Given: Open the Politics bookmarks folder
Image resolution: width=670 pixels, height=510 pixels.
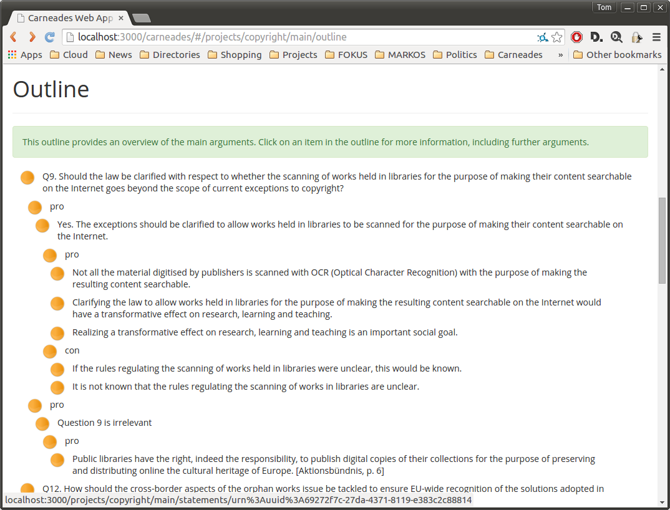Looking at the screenshot, I should [455, 55].
